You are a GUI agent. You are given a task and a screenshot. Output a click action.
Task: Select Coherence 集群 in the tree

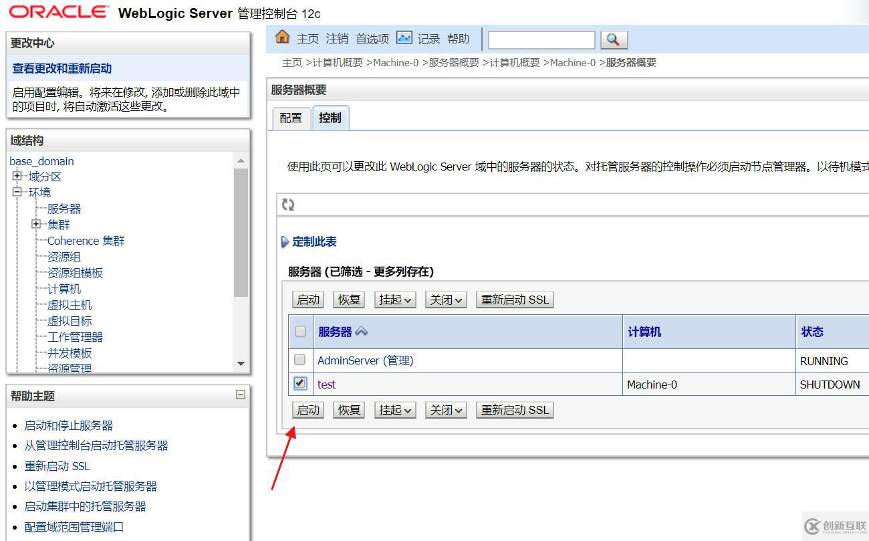(86, 241)
